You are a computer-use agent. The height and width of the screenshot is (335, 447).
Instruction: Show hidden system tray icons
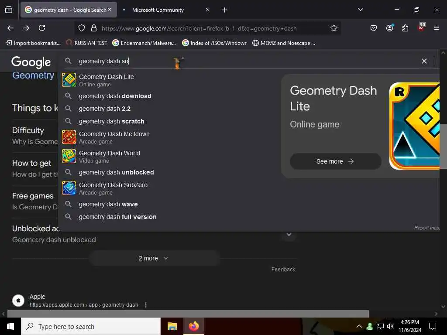coord(359,326)
